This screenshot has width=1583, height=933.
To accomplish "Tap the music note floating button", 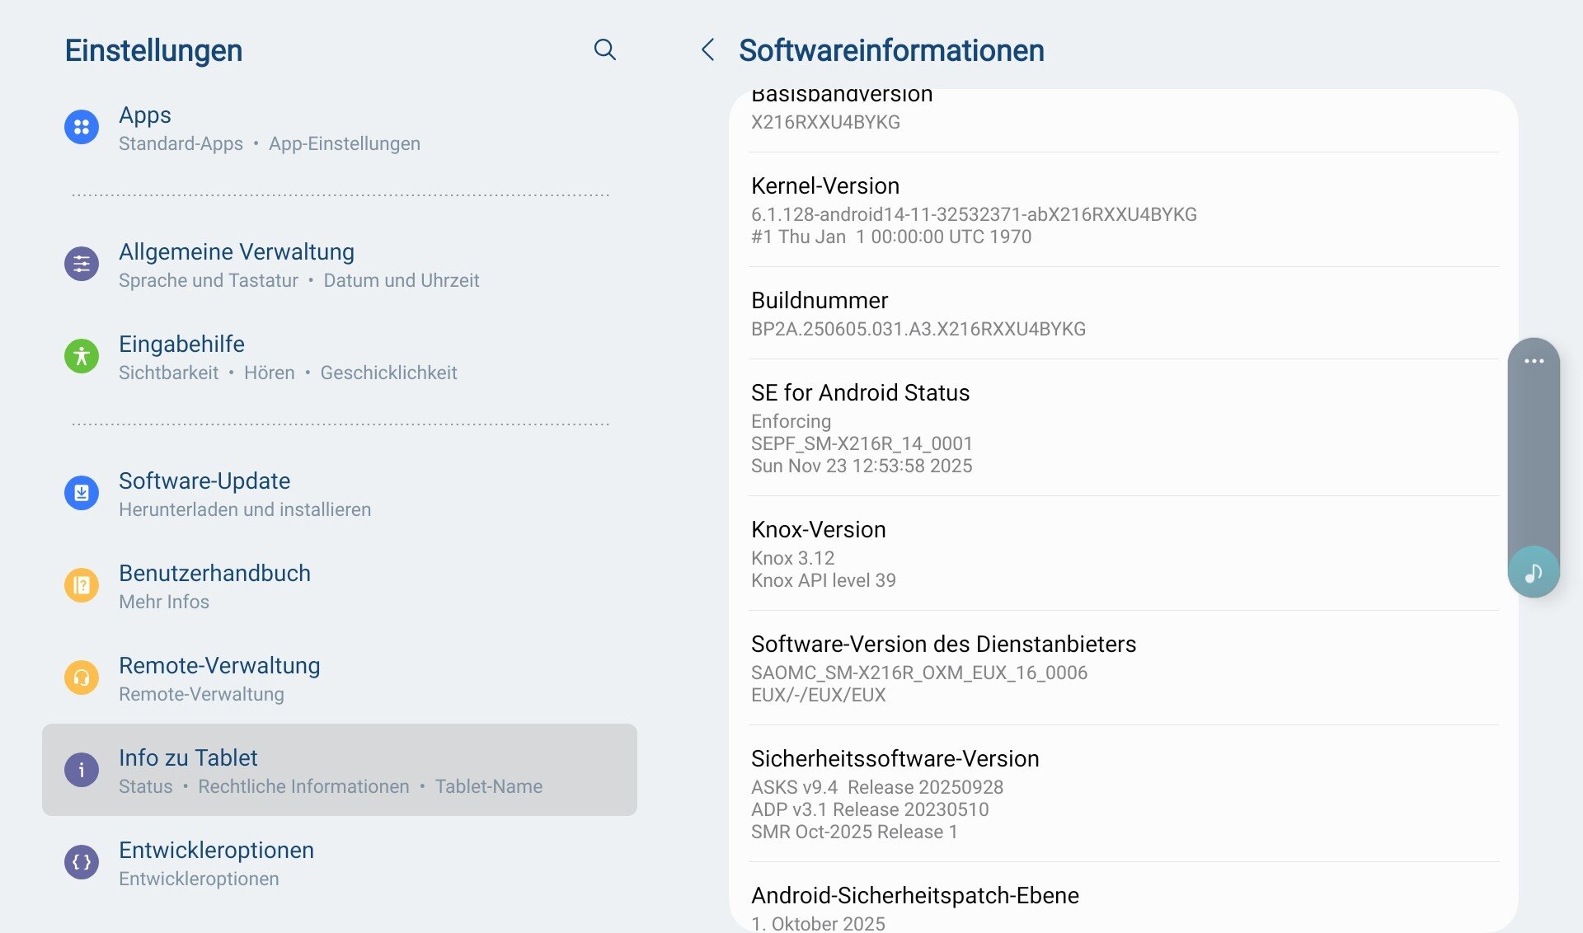I will click(x=1533, y=572).
